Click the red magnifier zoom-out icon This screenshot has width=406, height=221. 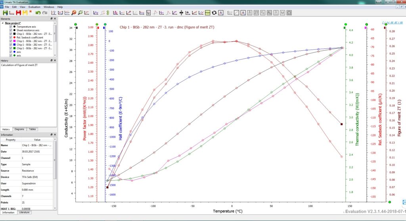[74, 13]
